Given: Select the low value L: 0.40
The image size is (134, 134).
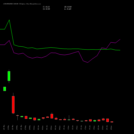Looking at the screenshot, I should coord(68,9).
